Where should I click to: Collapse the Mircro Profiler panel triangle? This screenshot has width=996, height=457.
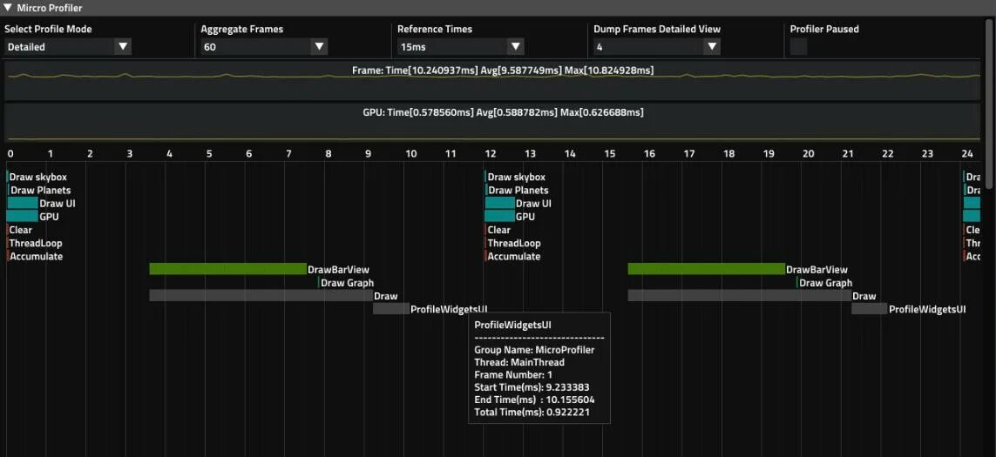click(7, 8)
